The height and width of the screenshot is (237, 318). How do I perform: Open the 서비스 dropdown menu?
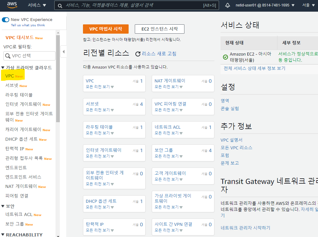click(x=37, y=5)
